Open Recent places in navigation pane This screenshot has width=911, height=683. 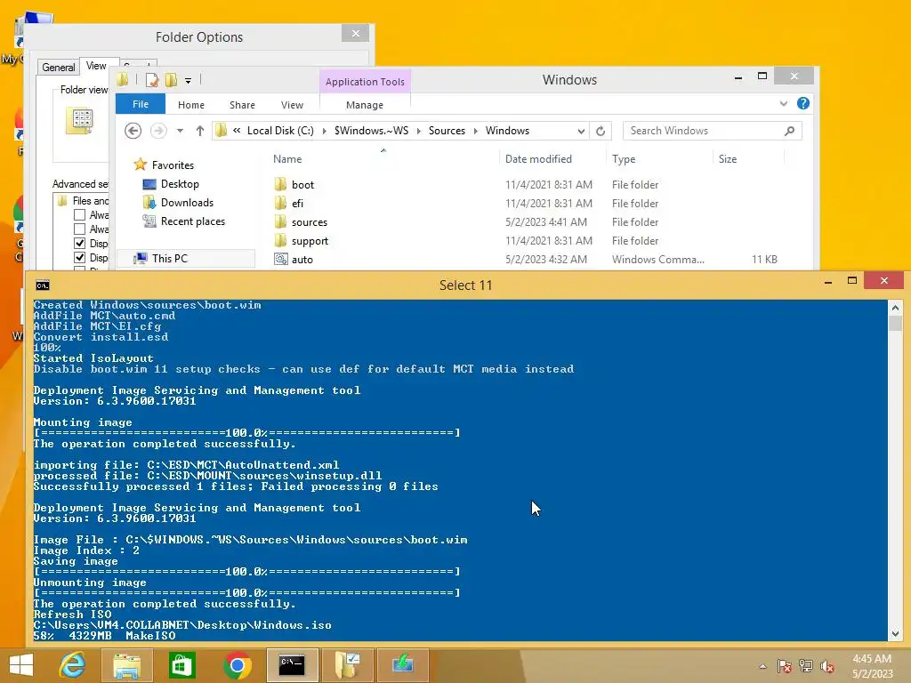(192, 221)
